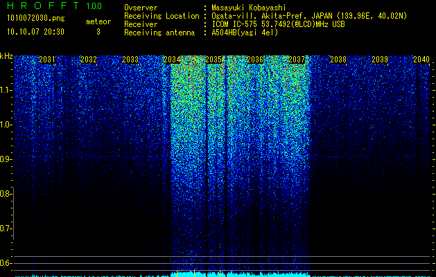
Task: Click the filename 1010072030.png
Action: (x=36, y=19)
